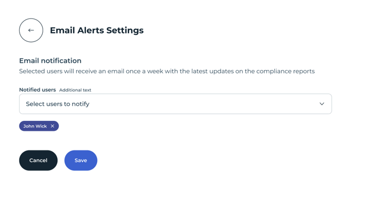The image size is (386, 207).
Task: Remove John Wick using the X icon
Action: (x=52, y=126)
